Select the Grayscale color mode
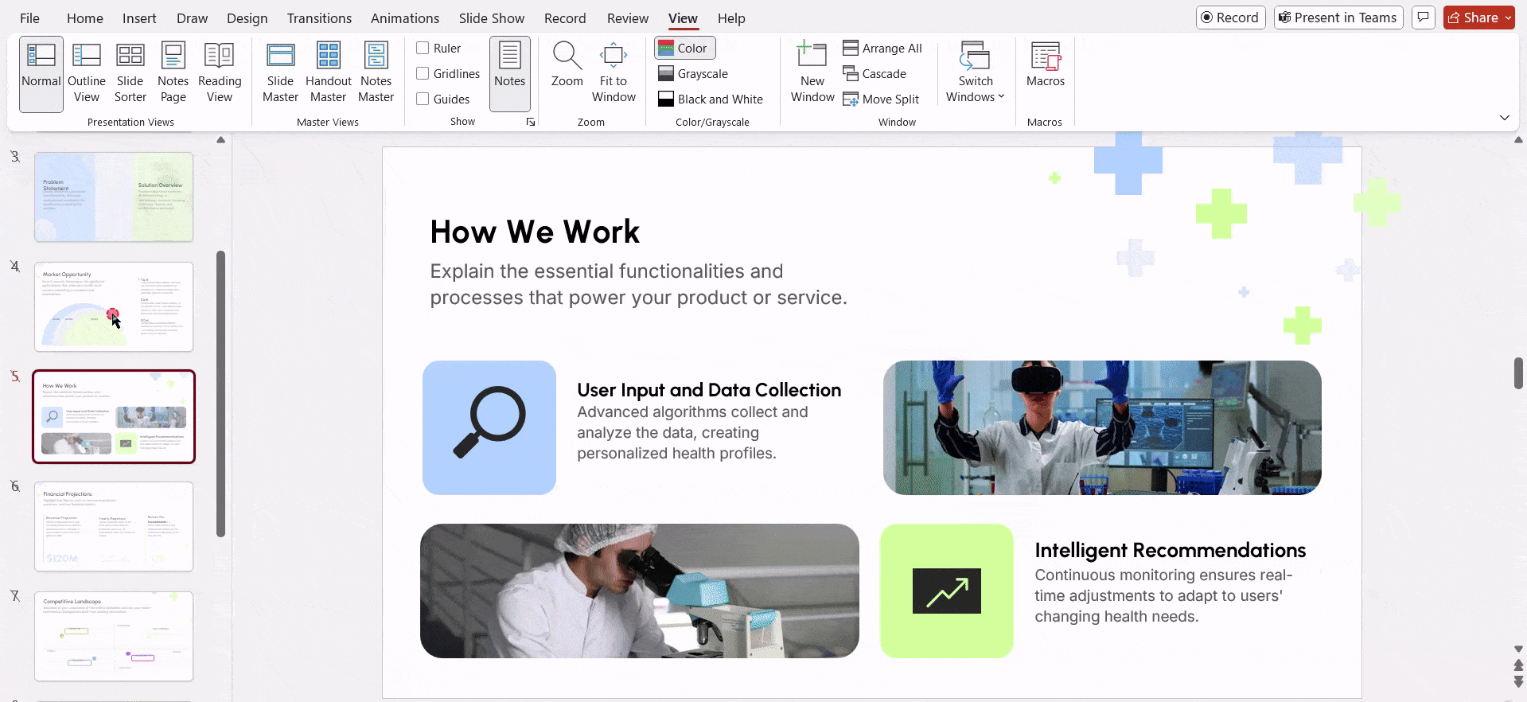The height and width of the screenshot is (702, 1527). click(693, 74)
